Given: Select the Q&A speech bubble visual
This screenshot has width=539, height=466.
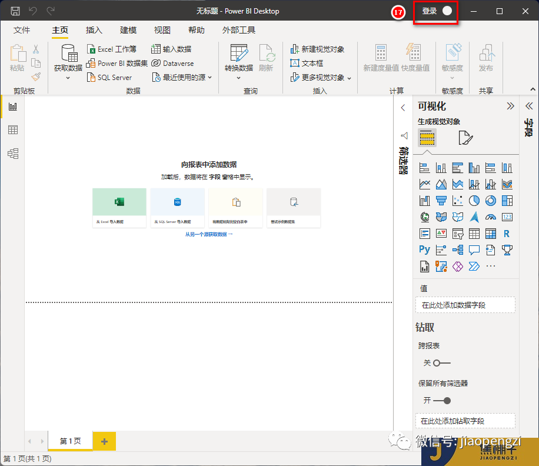Looking at the screenshot, I should click(x=474, y=250).
